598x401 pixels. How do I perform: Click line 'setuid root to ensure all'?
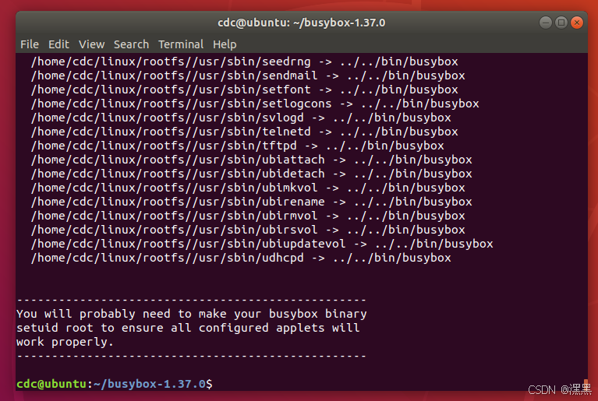[x=188, y=328]
